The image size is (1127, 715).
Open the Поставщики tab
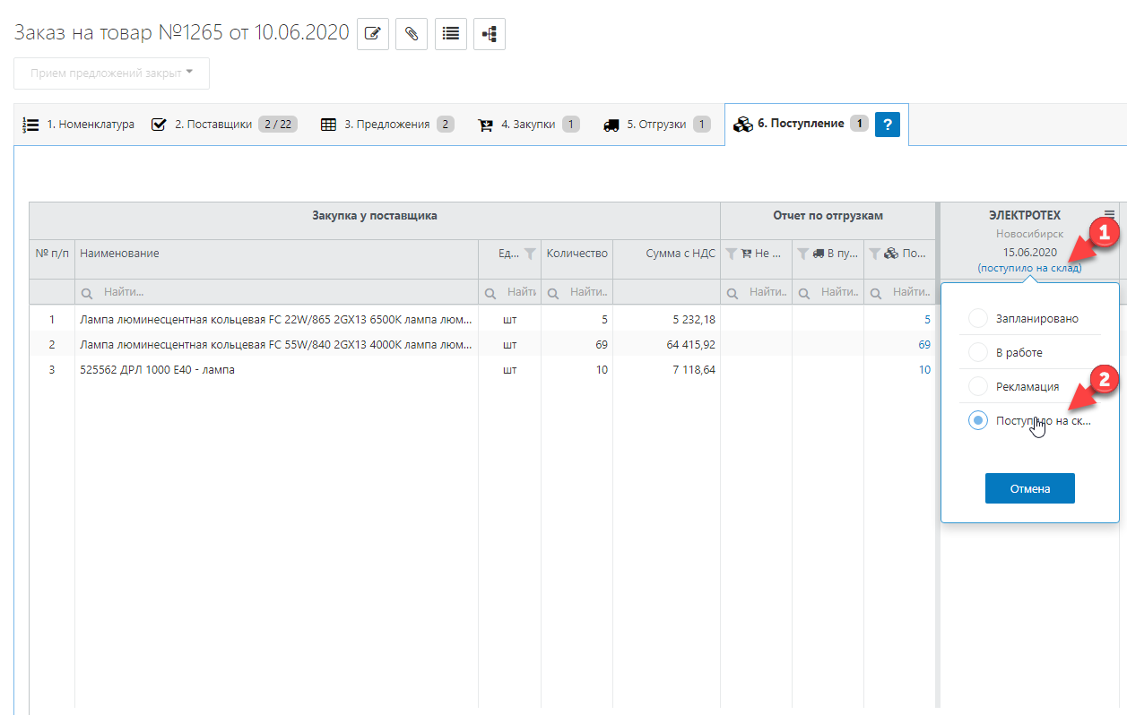click(x=213, y=125)
